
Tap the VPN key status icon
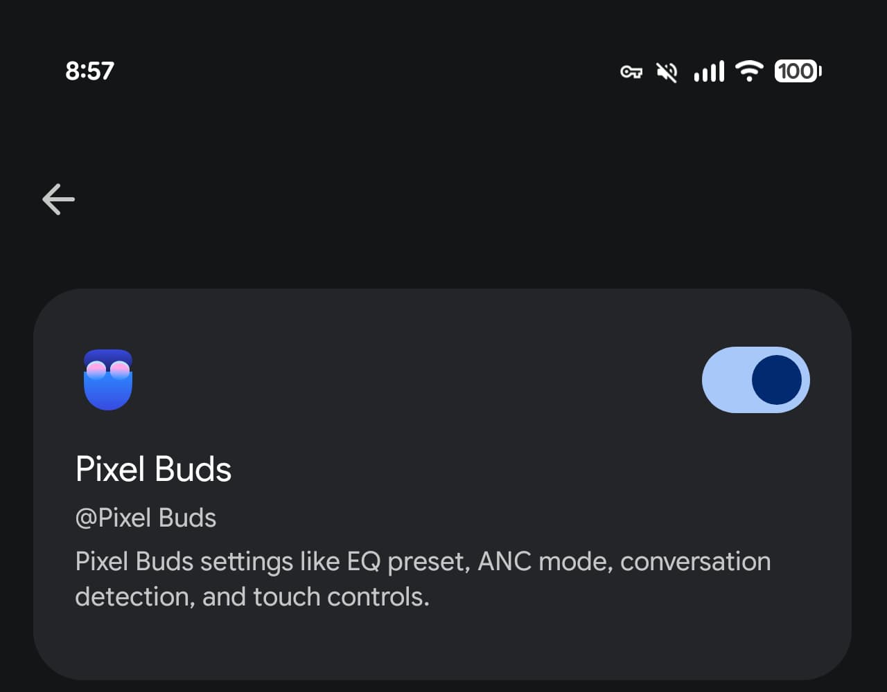[x=631, y=71]
